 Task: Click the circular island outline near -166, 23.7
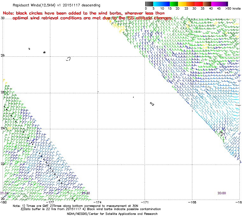[221, 133]
